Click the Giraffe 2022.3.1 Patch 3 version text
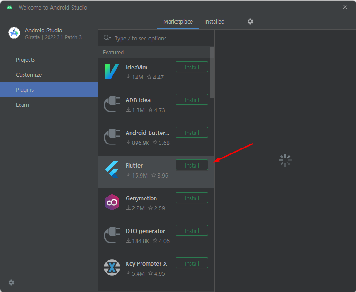This screenshot has width=356, height=292. pyautogui.click(x=53, y=37)
